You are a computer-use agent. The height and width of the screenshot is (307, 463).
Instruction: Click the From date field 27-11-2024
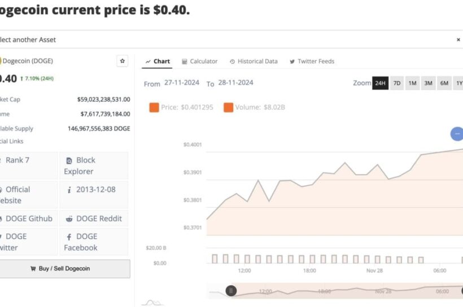point(182,82)
